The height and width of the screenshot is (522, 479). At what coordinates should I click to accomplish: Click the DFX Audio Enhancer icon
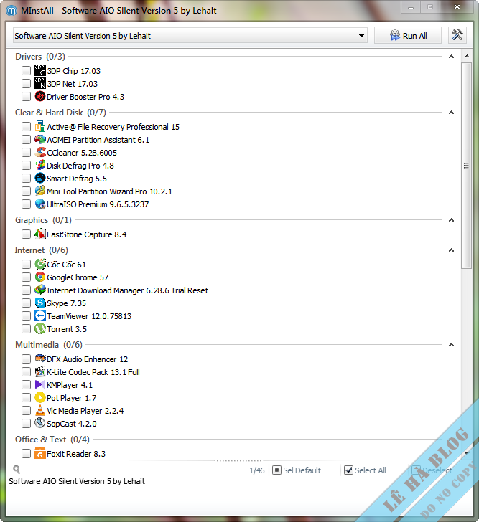(x=40, y=359)
